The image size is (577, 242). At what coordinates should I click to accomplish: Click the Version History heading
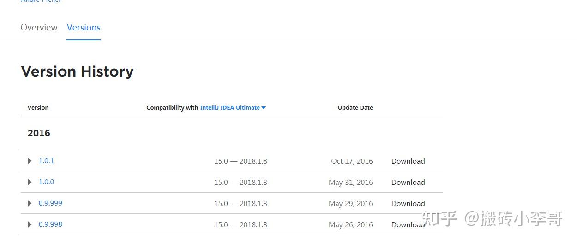77,71
